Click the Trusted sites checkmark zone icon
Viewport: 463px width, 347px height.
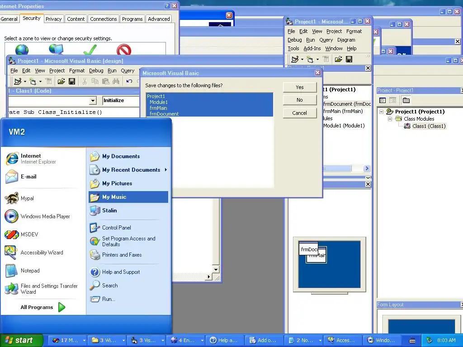pos(90,50)
